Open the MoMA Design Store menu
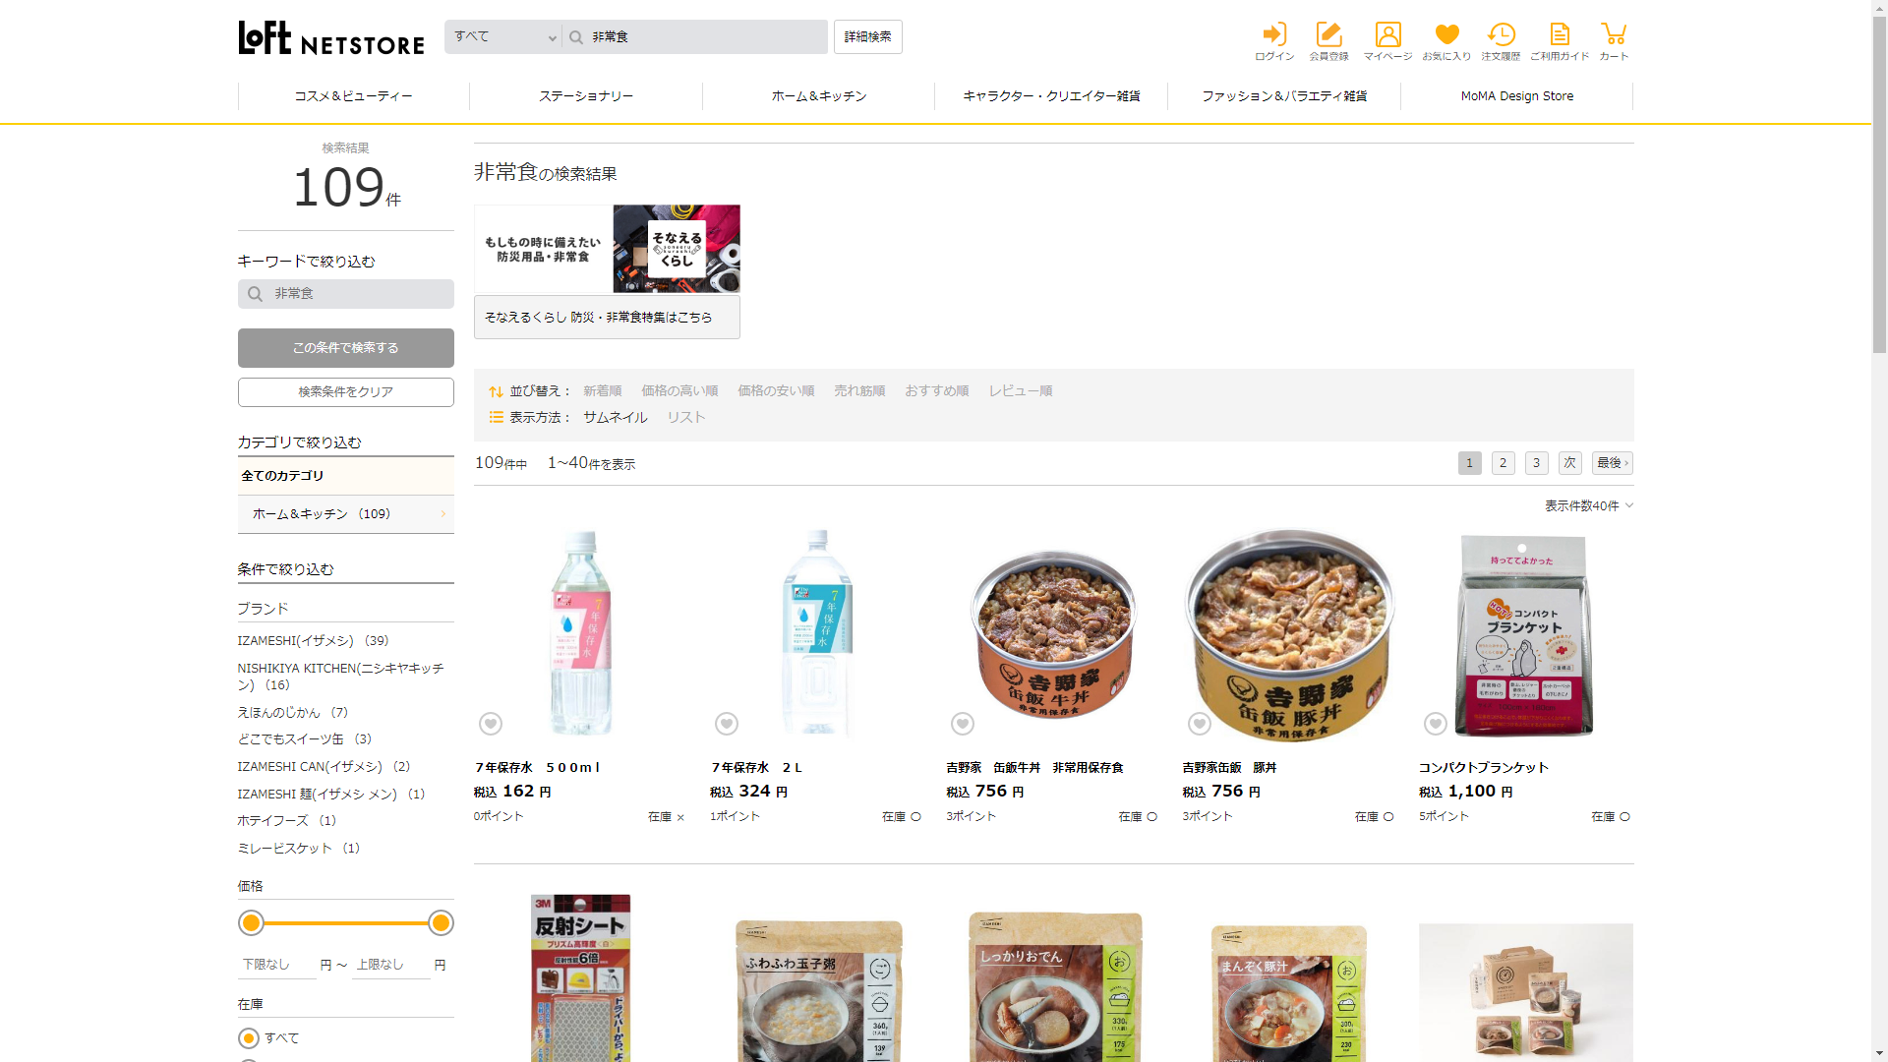 [1516, 96]
